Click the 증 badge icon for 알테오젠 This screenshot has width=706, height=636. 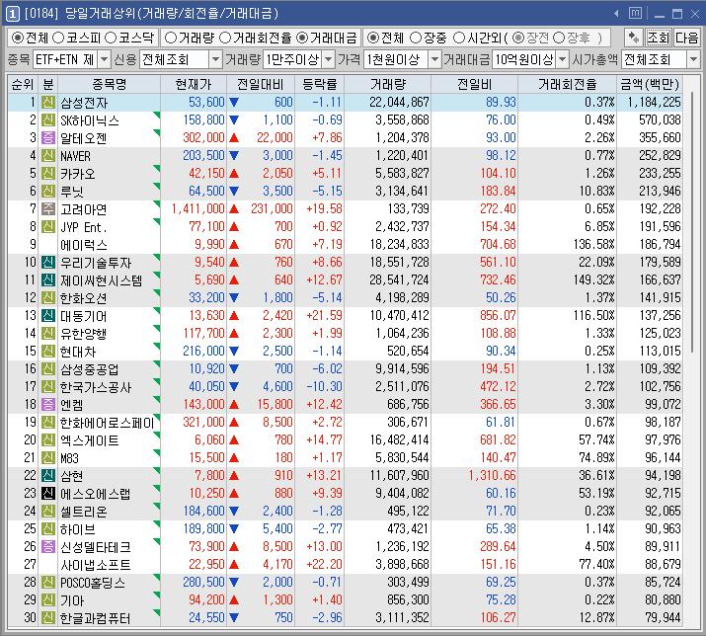(x=48, y=138)
